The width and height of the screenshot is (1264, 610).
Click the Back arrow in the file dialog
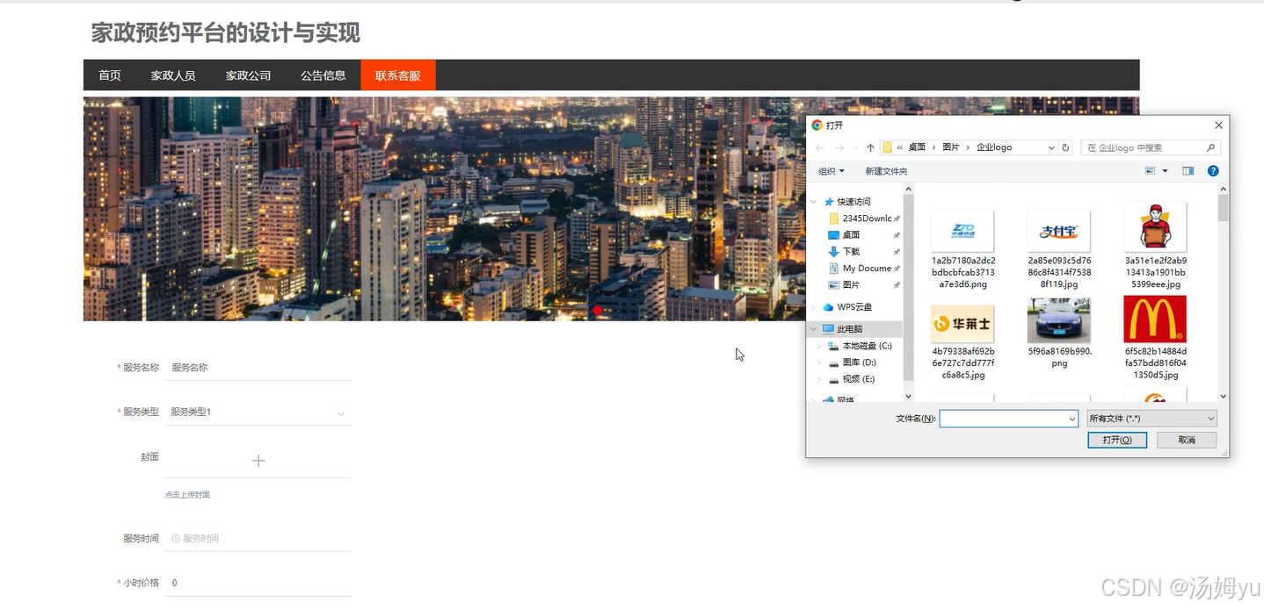click(819, 147)
